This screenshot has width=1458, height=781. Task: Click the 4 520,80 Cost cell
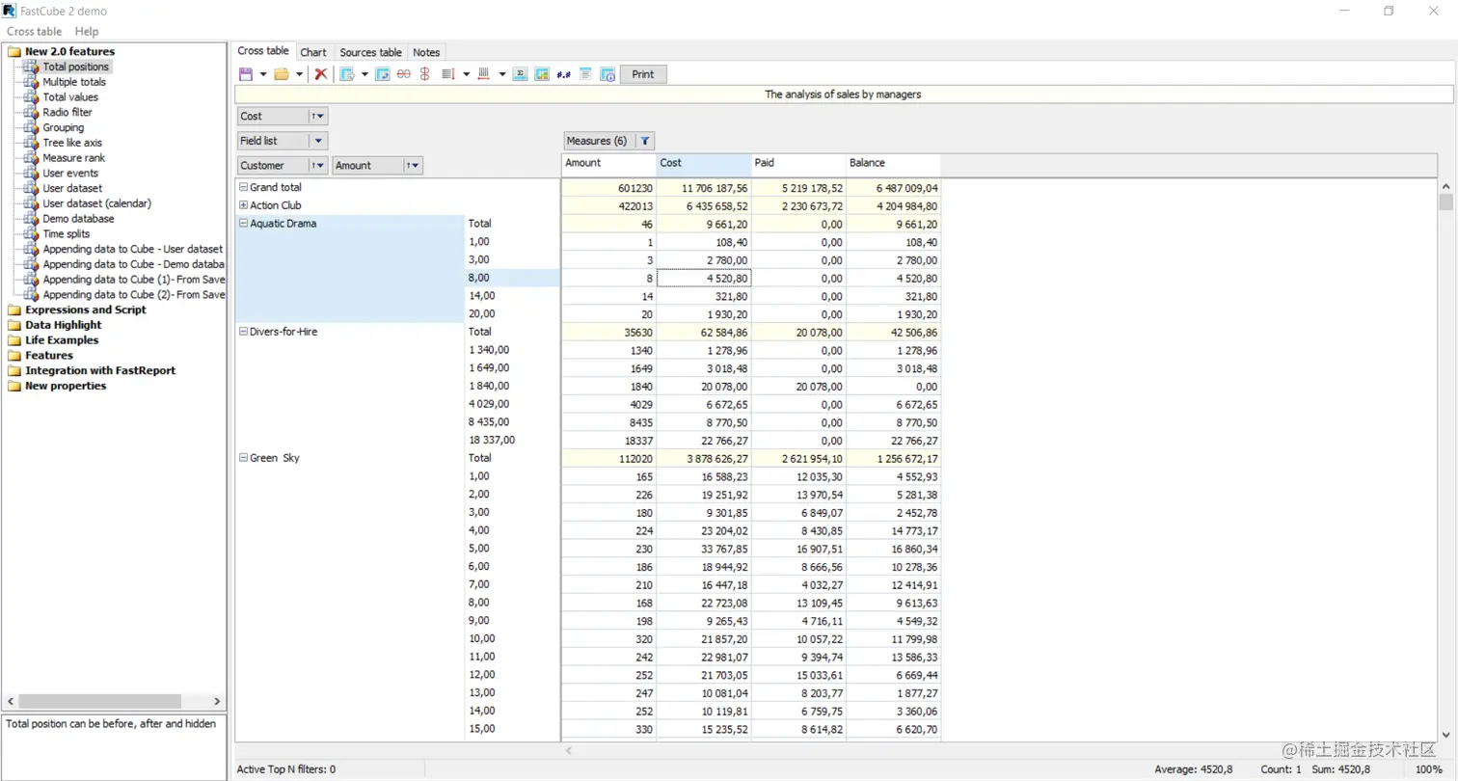click(x=704, y=278)
